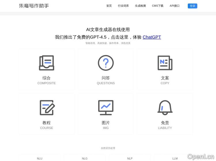Viewport: 216px width, 161px height.
Task: Open the 问答 question mark icon
Action: (106, 63)
